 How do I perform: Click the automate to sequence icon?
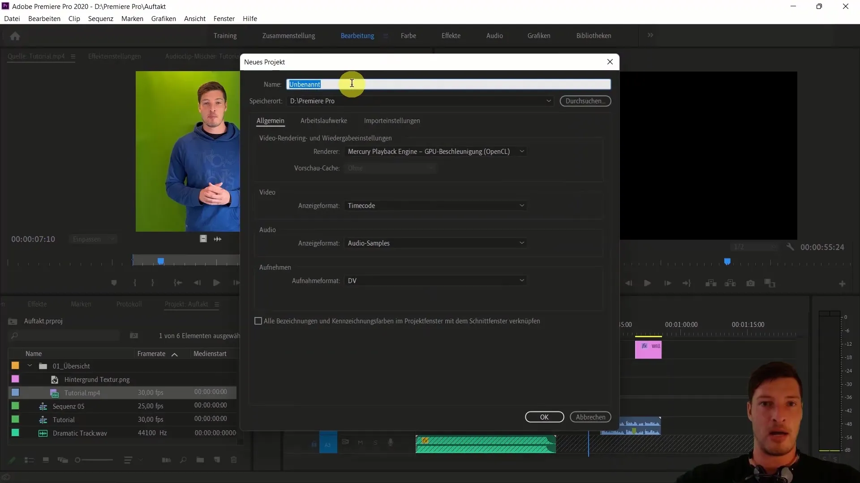tap(166, 460)
